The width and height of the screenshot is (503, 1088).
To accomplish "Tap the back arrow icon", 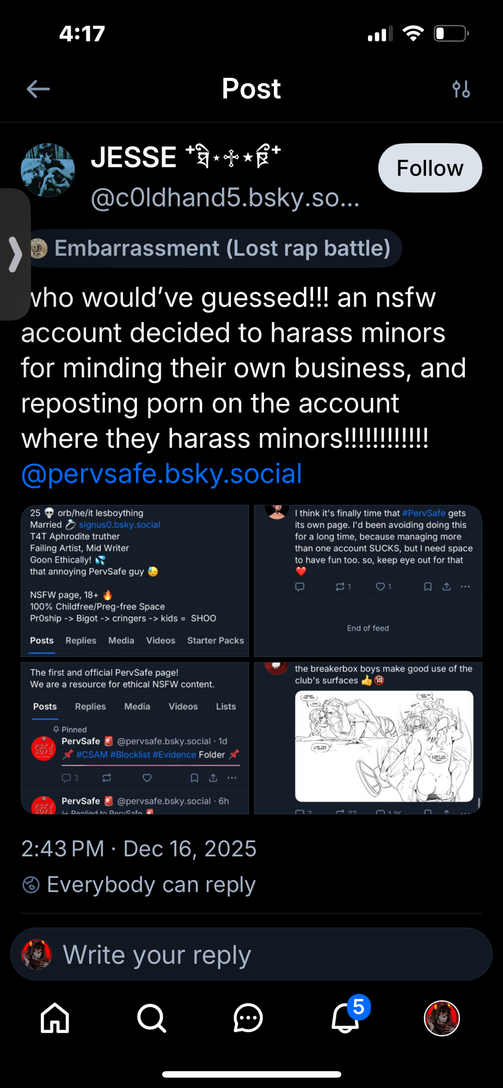I will click(38, 89).
